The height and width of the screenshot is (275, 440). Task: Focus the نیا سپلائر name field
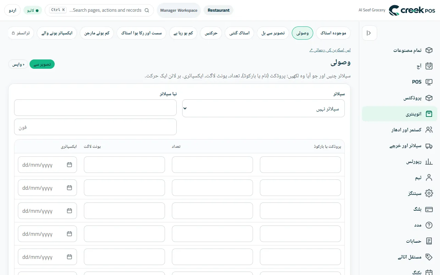coord(95,108)
